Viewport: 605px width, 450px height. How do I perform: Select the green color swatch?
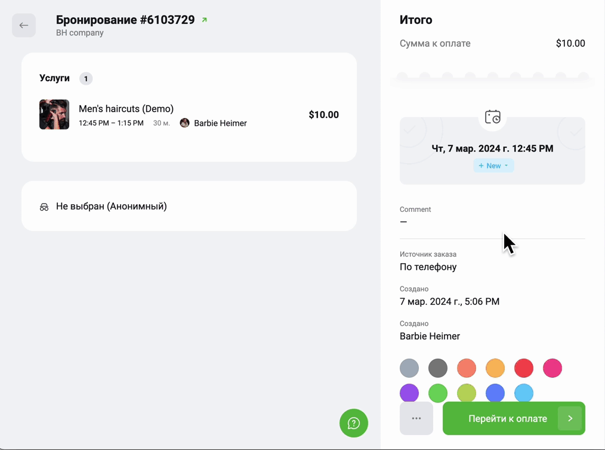click(x=438, y=393)
